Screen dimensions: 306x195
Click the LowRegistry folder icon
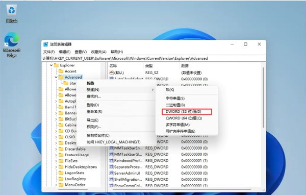61,179
